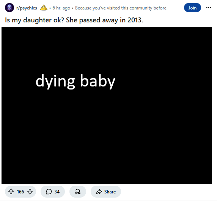
Task: Click the comment bubble icon
Action: pos(49,192)
